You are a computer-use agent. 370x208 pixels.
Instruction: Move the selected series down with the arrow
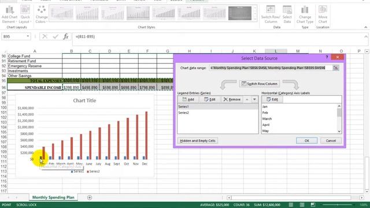(254, 99)
